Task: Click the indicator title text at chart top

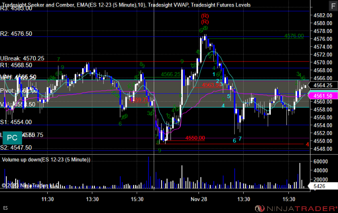Action: coord(126,4)
